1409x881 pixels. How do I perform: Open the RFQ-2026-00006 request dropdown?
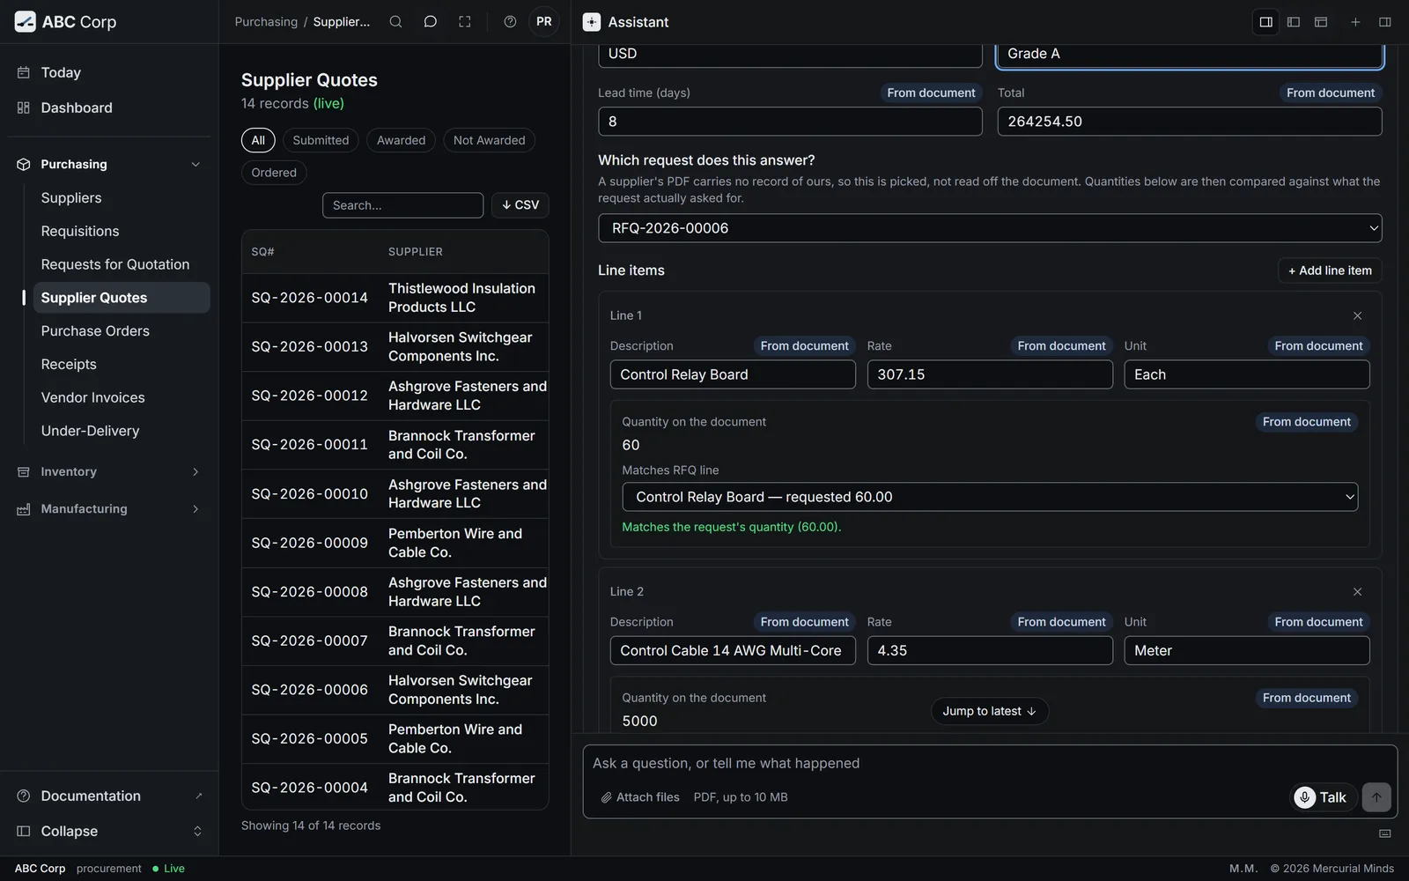[x=990, y=228]
